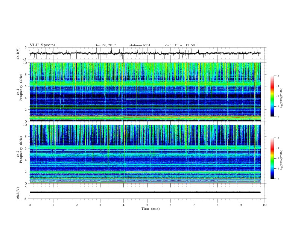
Task: Click the "3" tick on the time axis
Action: 100,205
